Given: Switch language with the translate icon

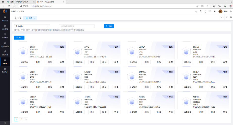Looking at the screenshot, I should (215, 11).
